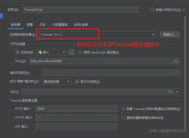Click the AJP 端口 input field
This screenshot has height=138, width=189.
pyautogui.click(x=77, y=127)
